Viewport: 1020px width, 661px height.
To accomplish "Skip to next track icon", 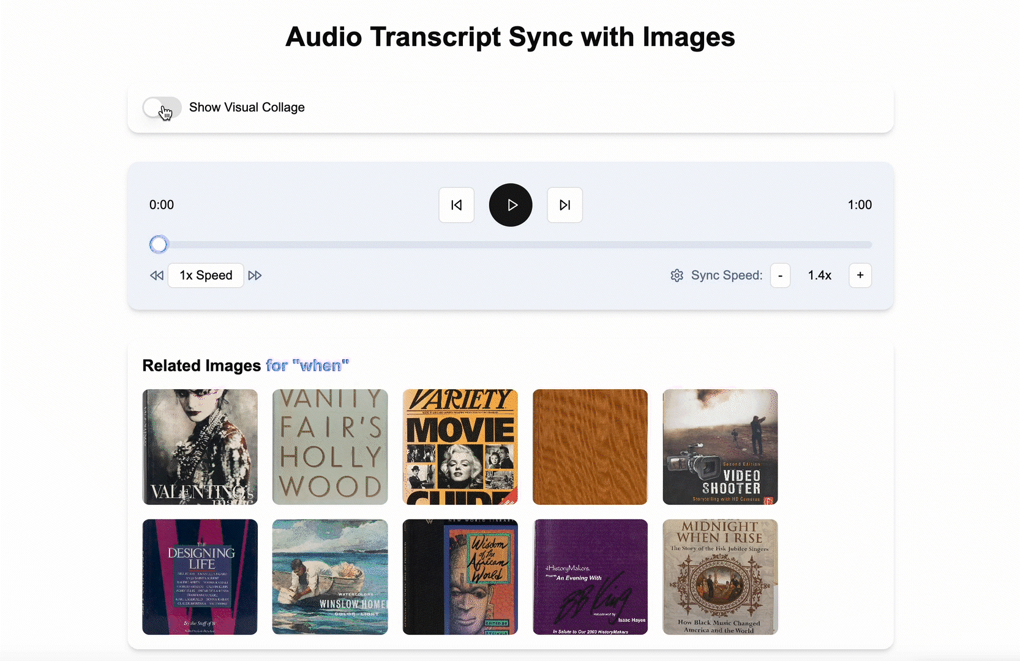I will 564,205.
